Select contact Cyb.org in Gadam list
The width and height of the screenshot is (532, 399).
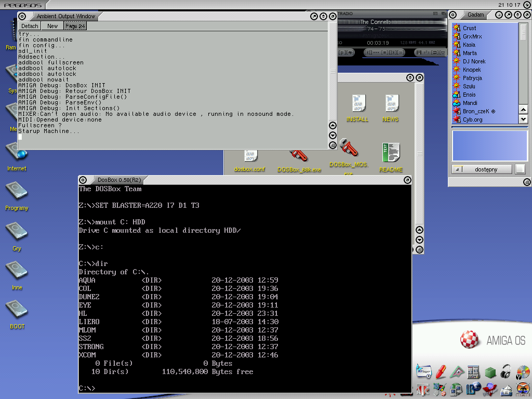pyautogui.click(x=485, y=119)
